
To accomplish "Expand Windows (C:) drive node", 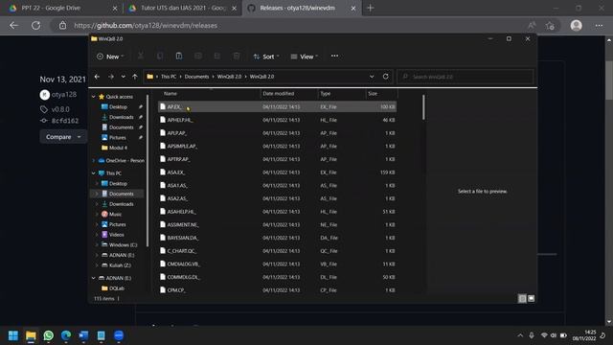I will [x=97, y=245].
